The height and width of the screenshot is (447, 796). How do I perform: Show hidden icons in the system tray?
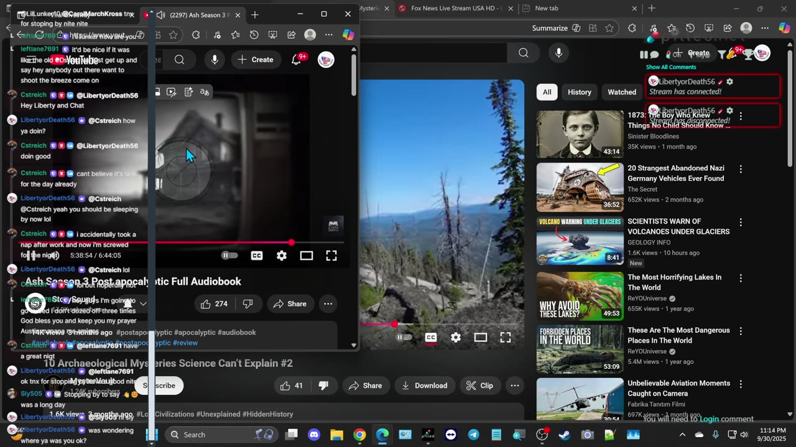(682, 435)
